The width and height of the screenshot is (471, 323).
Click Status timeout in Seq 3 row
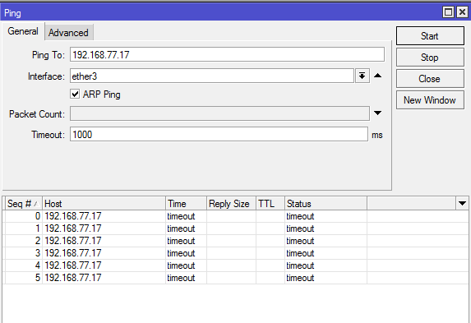[x=300, y=253]
